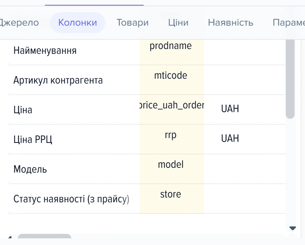
Task: Click the vertical scrollbar thumb
Action: [x=290, y=79]
